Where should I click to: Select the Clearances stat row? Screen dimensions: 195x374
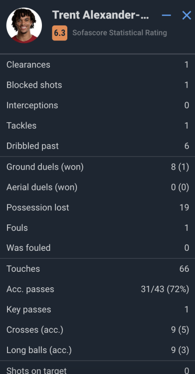97,65
